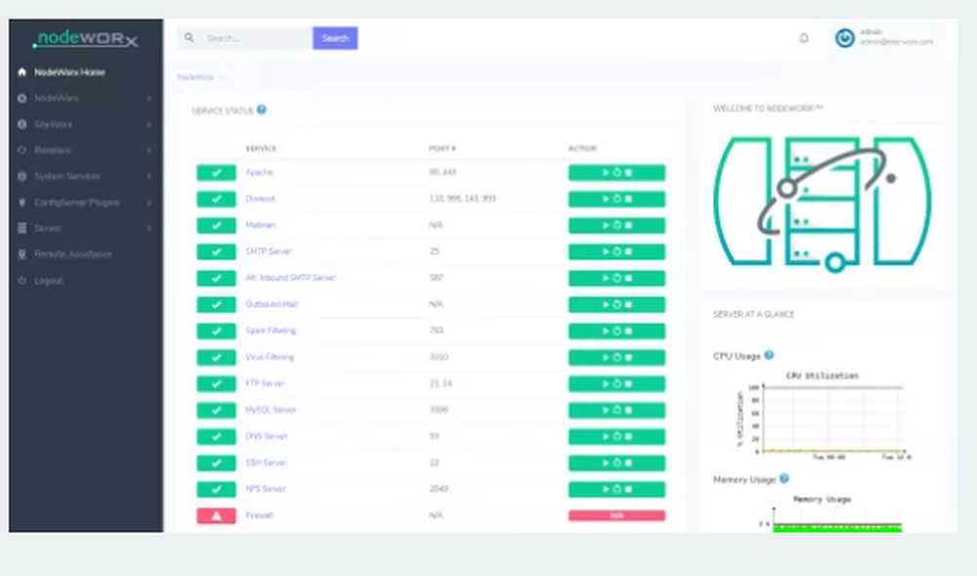
Task: Open the Dovecot service link
Action: click(x=261, y=199)
